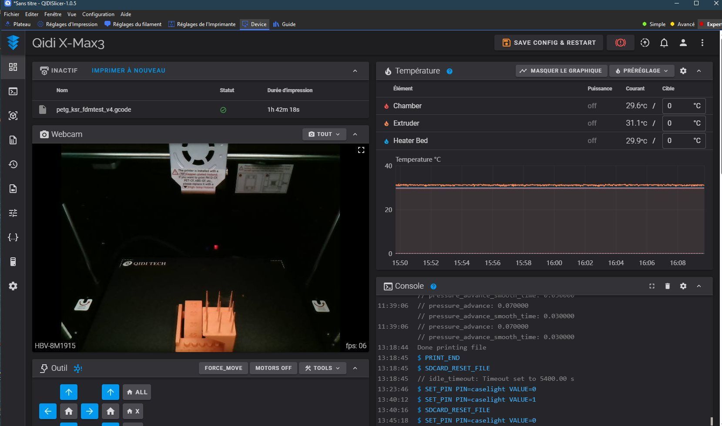Switch to Avancé mode
722x426 pixels.
682,24
